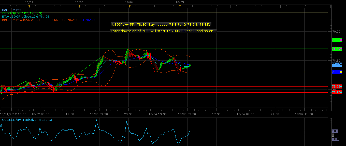346x146 pixels.
Task: Click the CCI 100 level label
Action: tap(335, 131)
